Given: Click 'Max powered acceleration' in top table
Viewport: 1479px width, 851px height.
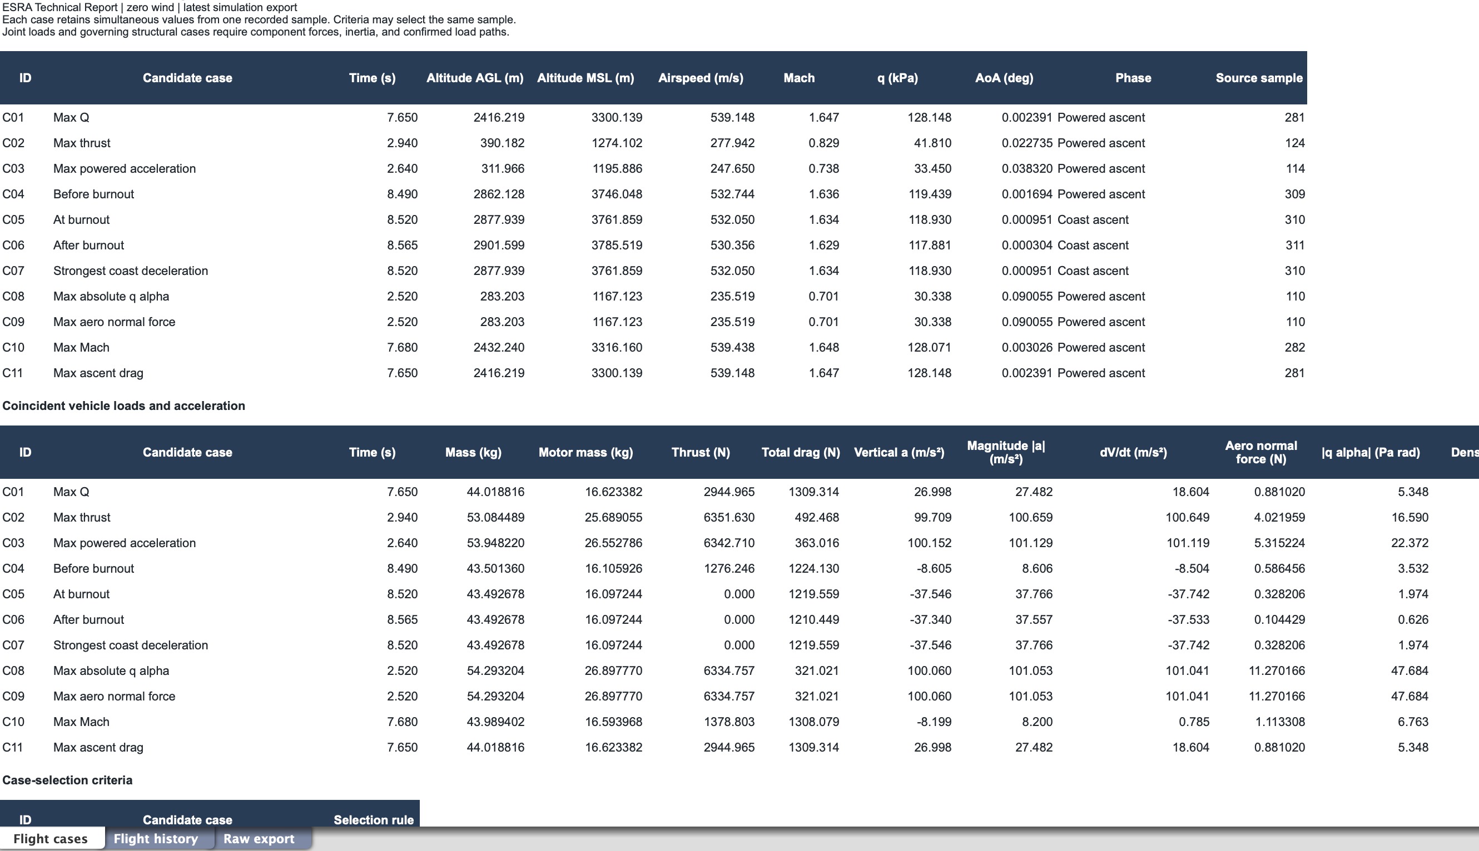Looking at the screenshot, I should (124, 168).
